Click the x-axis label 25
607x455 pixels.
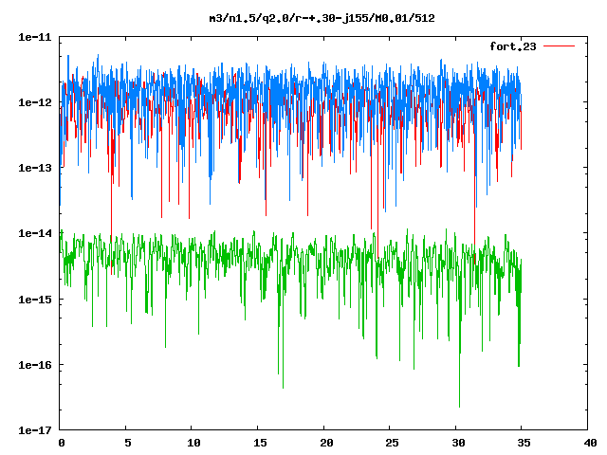(392, 443)
